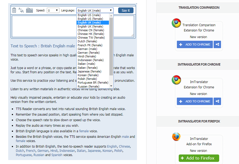Screen dimensions: 239x164
Task: Click the Add to Firefox button
Action: pos(199,158)
